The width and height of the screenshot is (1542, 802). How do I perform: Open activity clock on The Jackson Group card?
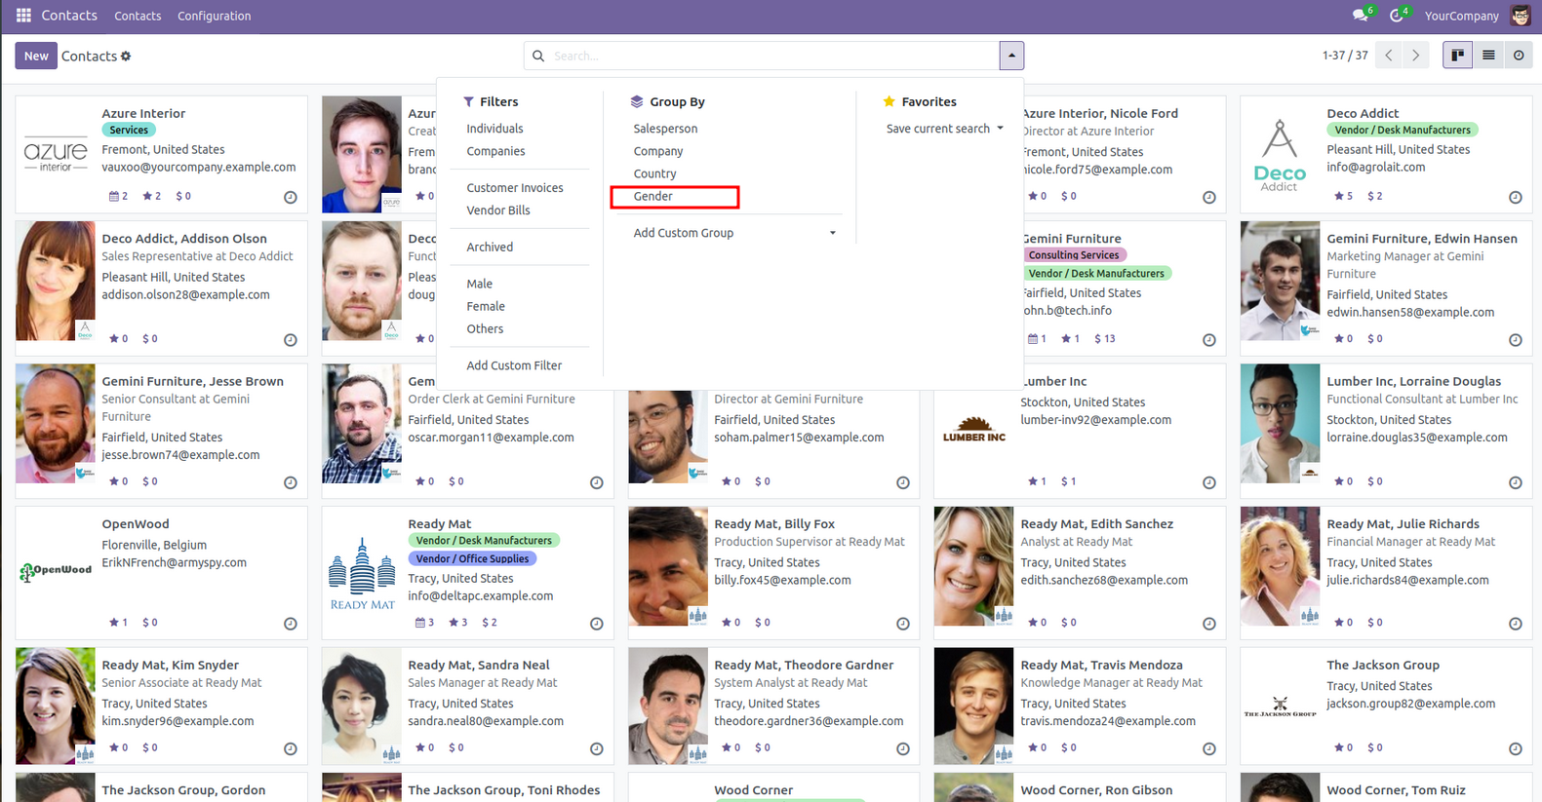tap(1516, 748)
